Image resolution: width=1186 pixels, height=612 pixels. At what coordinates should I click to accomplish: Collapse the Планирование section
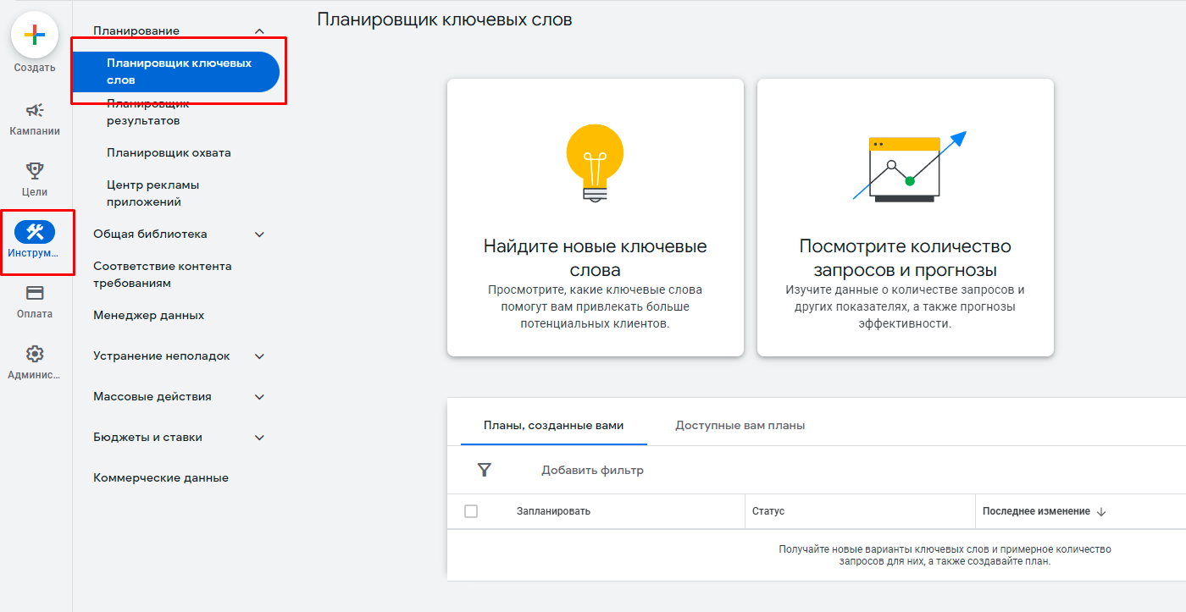(260, 30)
